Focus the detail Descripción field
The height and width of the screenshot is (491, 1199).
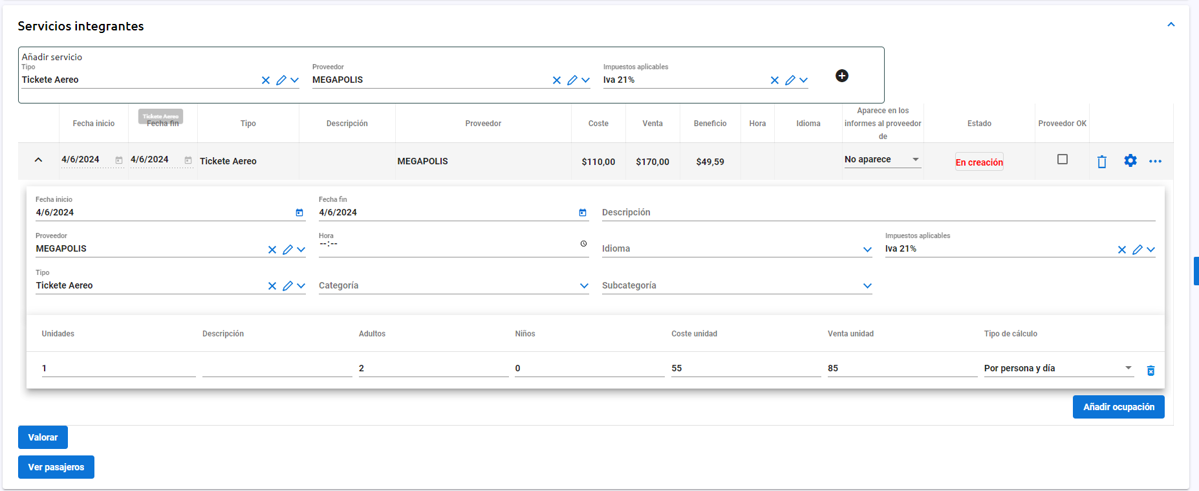coord(878,212)
